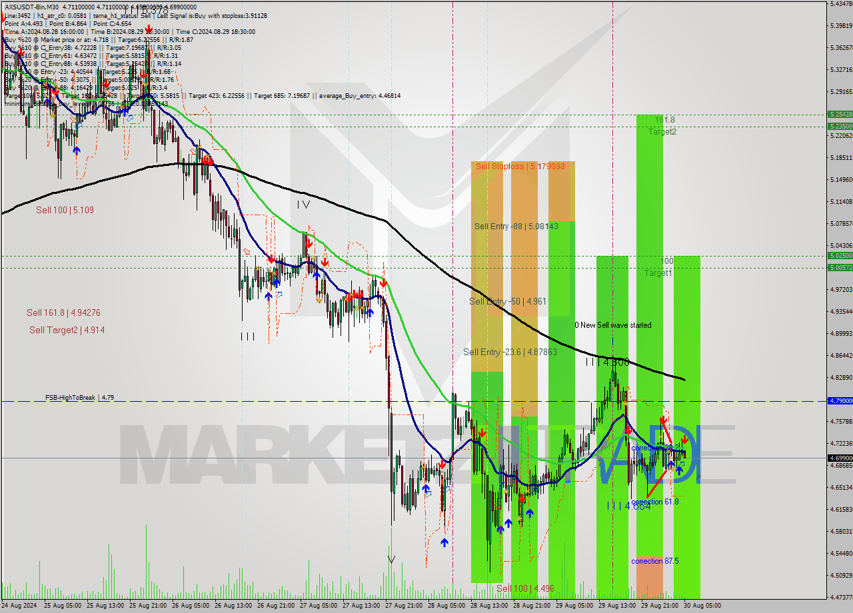Click the blue 4.7900 price level tag
Viewport: 853px width, 613px height.
[x=840, y=401]
